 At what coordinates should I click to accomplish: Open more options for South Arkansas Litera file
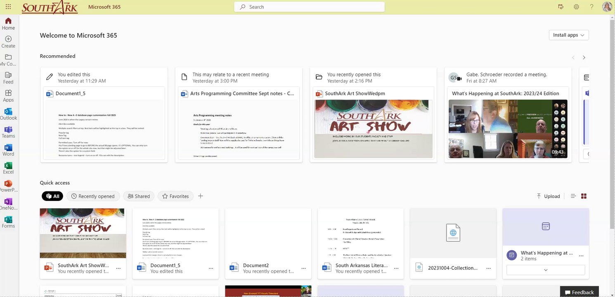pyautogui.click(x=396, y=268)
